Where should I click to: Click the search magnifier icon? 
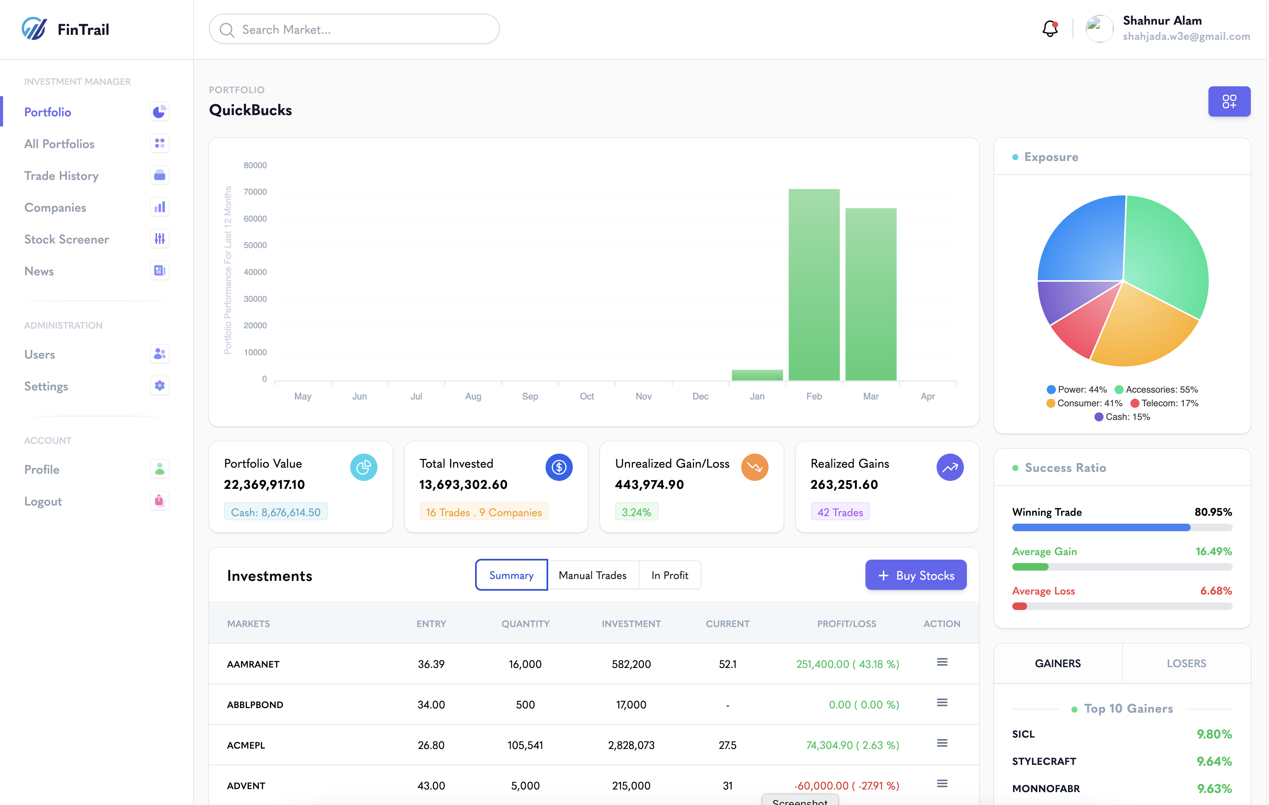[x=227, y=30]
